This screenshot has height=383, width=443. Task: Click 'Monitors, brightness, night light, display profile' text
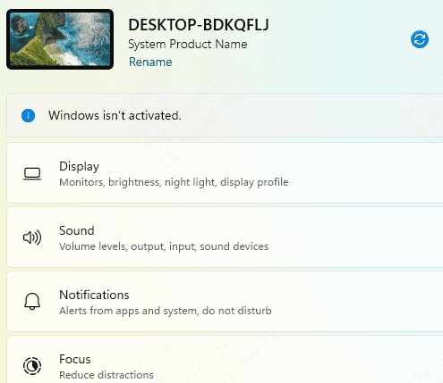pyautogui.click(x=174, y=182)
